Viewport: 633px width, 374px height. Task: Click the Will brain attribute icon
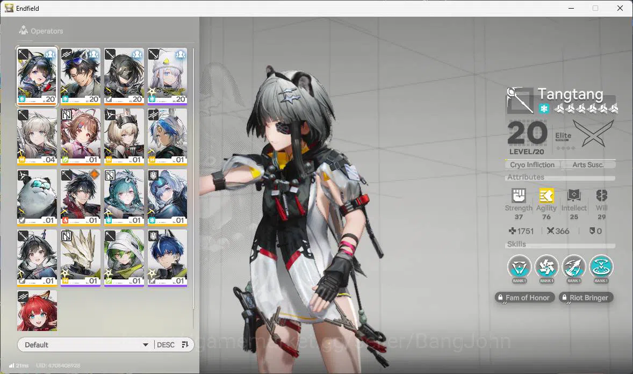[x=601, y=196]
